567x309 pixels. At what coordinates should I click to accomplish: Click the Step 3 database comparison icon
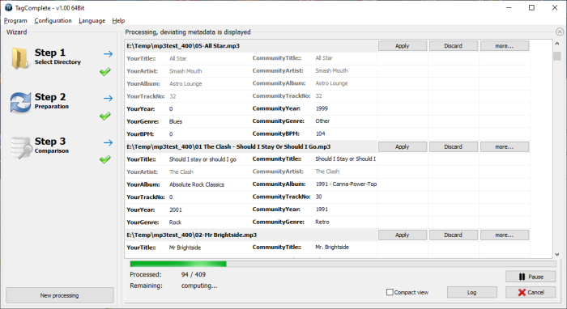tap(21, 147)
